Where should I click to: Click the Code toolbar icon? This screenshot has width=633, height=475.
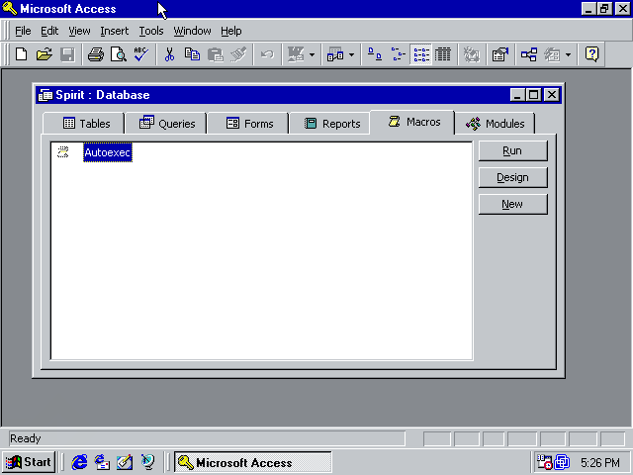click(x=472, y=54)
